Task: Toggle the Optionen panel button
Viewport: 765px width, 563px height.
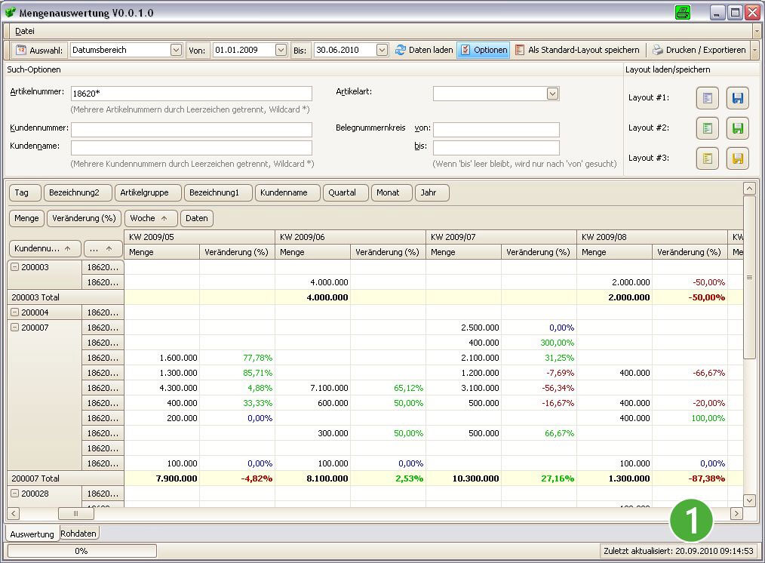Action: [x=484, y=50]
